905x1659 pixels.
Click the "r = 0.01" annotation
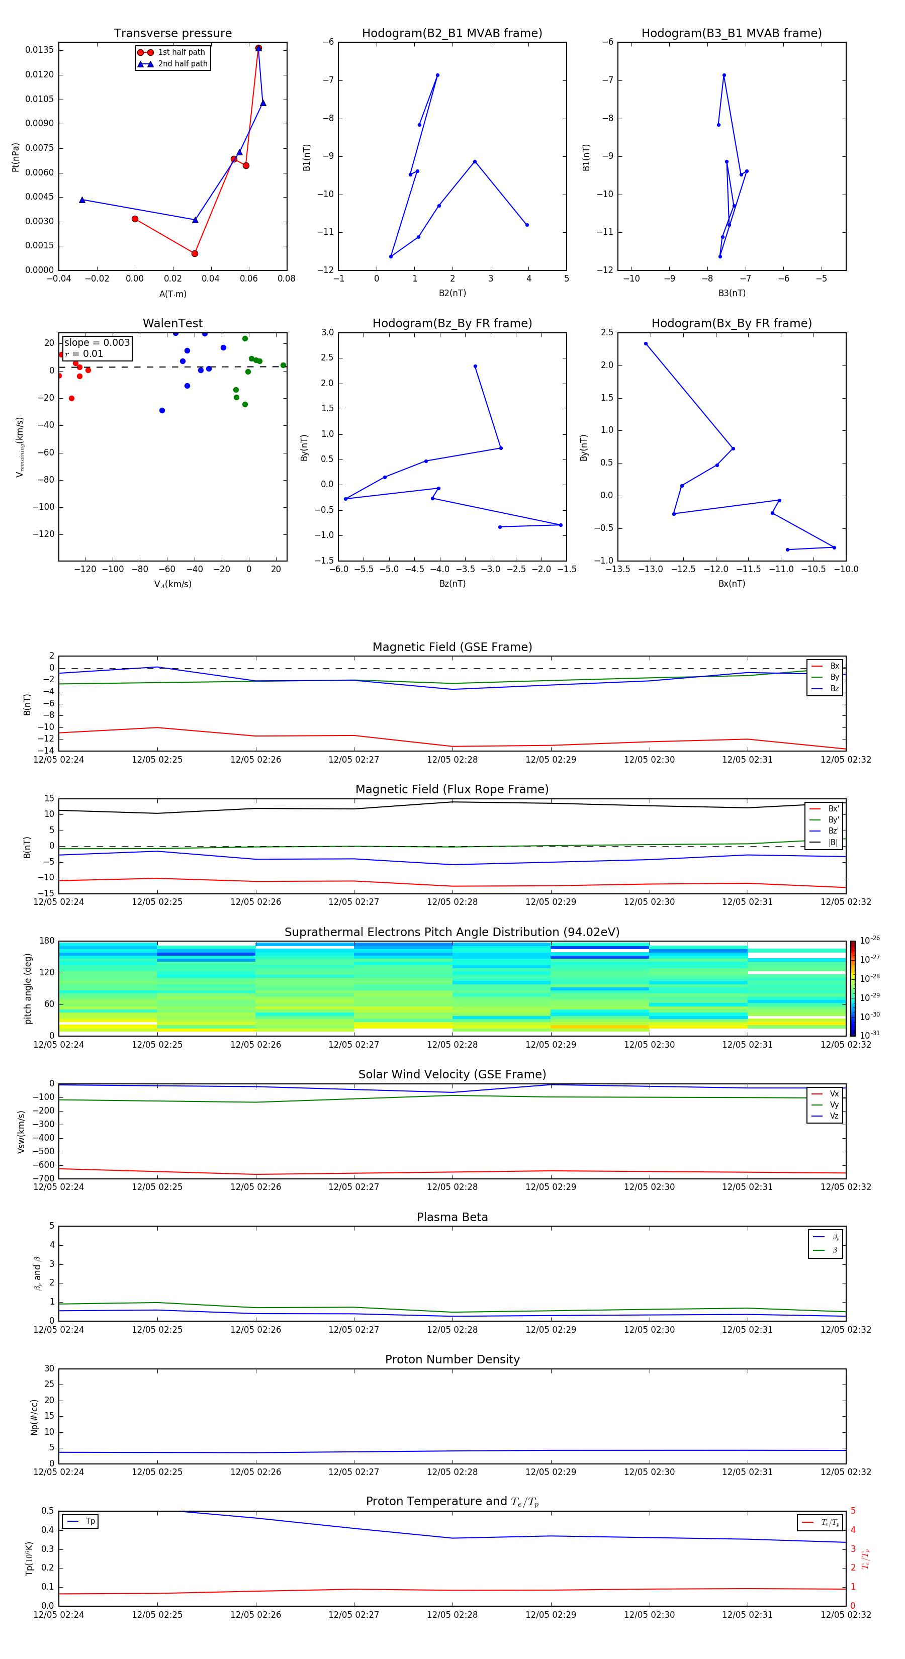pos(84,354)
